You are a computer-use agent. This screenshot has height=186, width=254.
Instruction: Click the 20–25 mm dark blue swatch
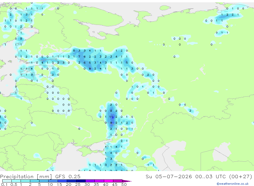[x=72, y=181]
